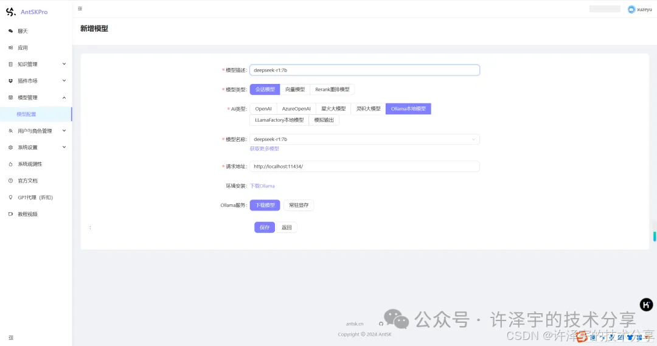Select OpenAI as AI type
The image size is (657, 346).
(263, 108)
